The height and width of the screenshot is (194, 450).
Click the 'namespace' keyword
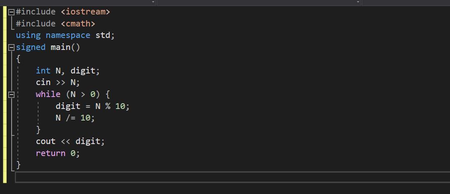68,35
